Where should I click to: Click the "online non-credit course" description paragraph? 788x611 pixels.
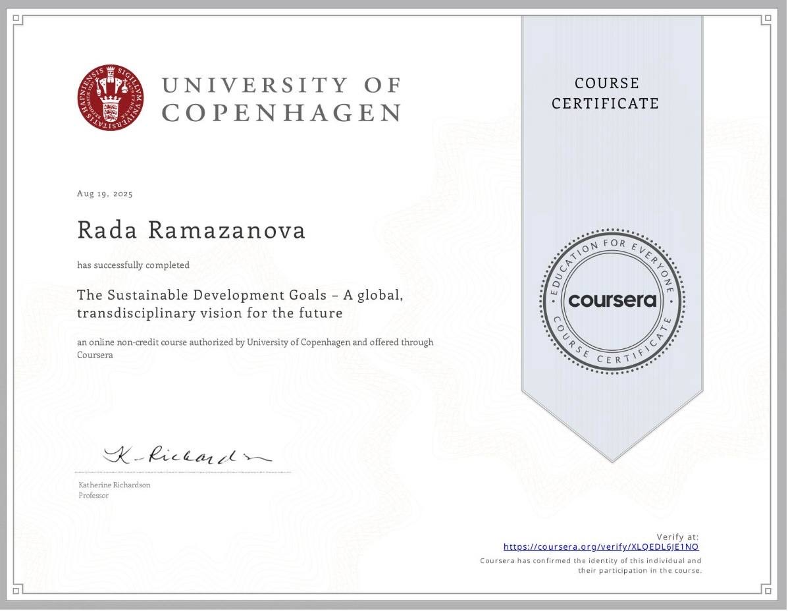pos(255,348)
